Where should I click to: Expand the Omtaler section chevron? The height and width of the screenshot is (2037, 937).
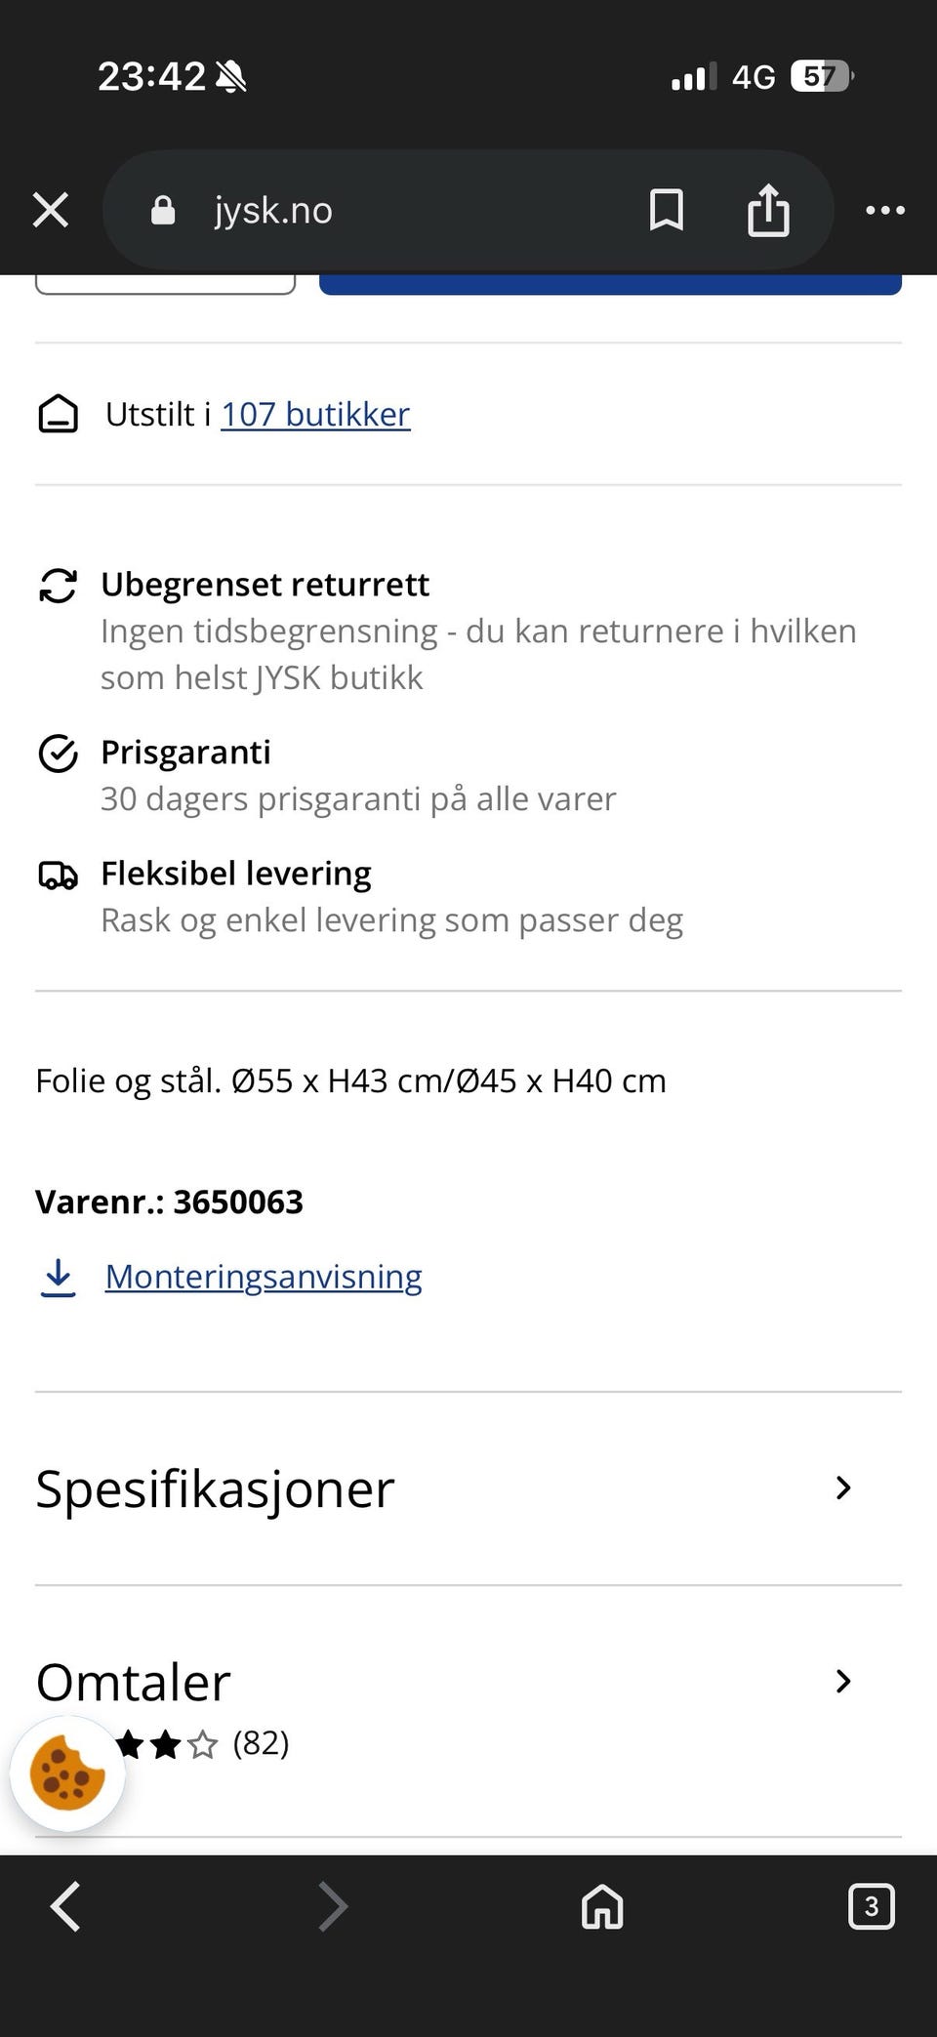point(843,1681)
